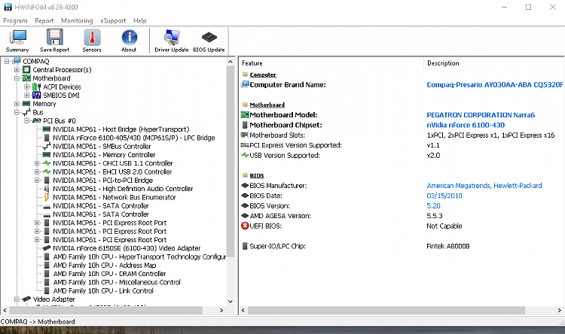Select AMD Family 10h CPU - Link Control

pos(103,291)
